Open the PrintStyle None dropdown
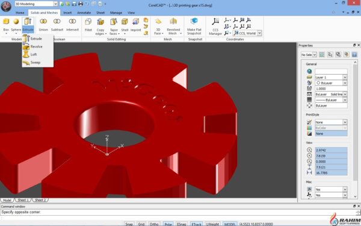This screenshot has width=361, height=226. pos(345,122)
